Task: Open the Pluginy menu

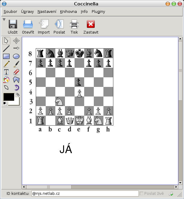Action: [x=98, y=12]
